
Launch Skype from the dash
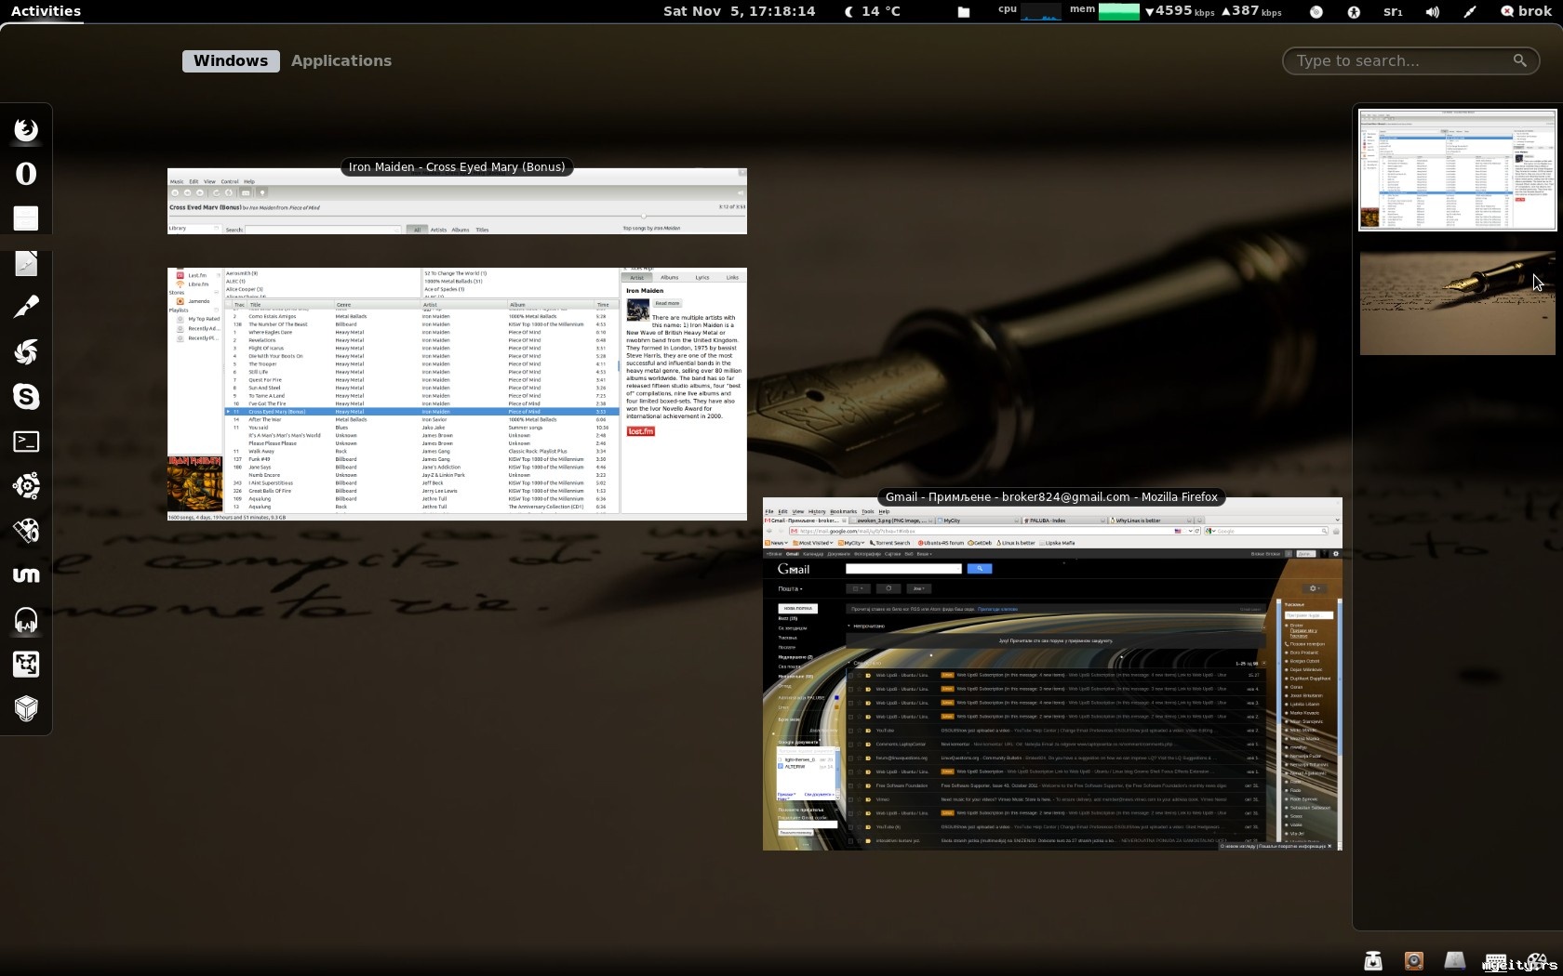tap(26, 397)
